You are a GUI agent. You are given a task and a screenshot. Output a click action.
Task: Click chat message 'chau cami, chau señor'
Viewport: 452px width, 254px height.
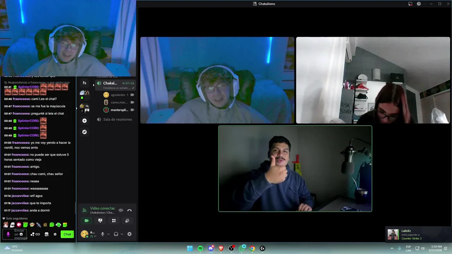[47, 174]
